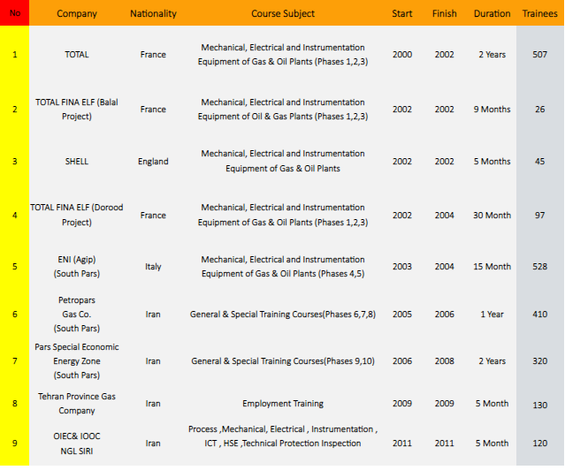Click the England nationality cell
The width and height of the screenshot is (565, 470).
(153, 162)
